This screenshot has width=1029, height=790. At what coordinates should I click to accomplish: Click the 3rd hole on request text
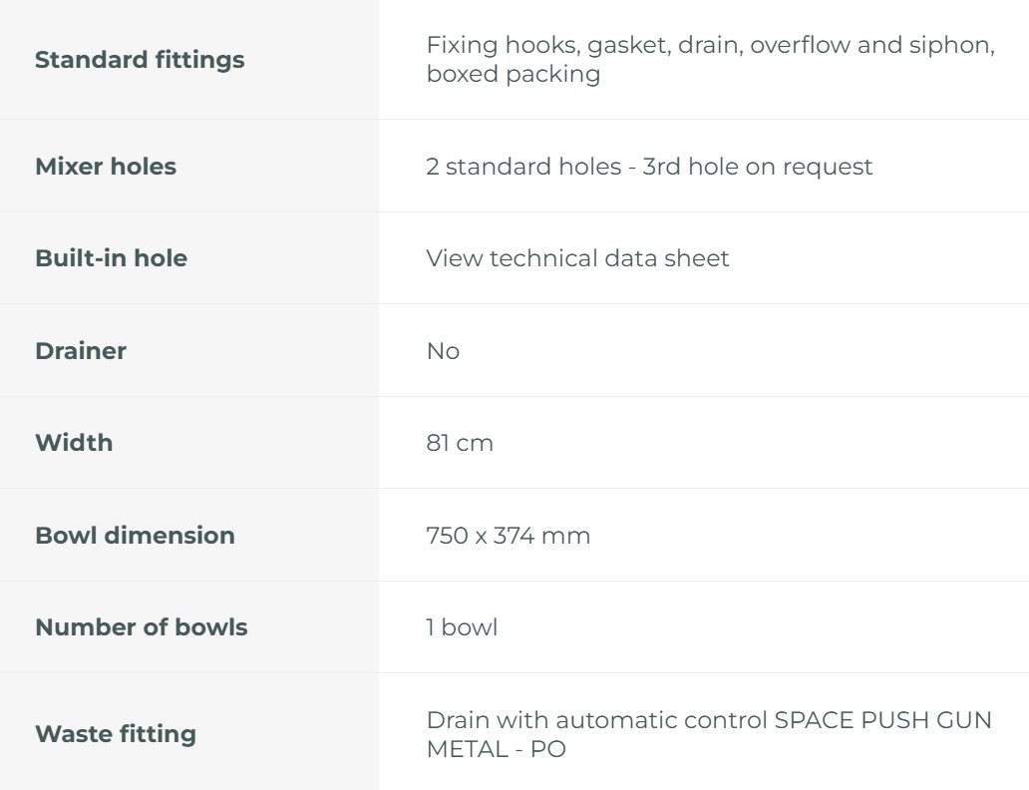758,167
